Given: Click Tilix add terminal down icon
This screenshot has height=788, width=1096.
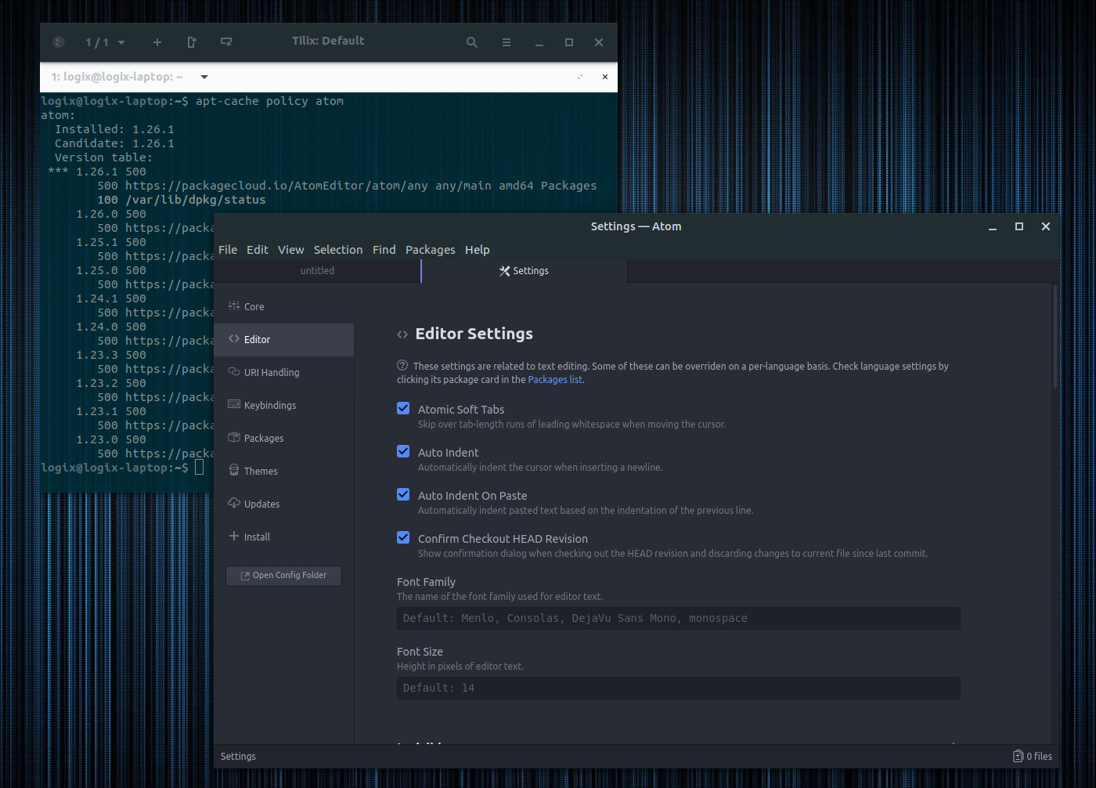Looking at the screenshot, I should coord(226,42).
